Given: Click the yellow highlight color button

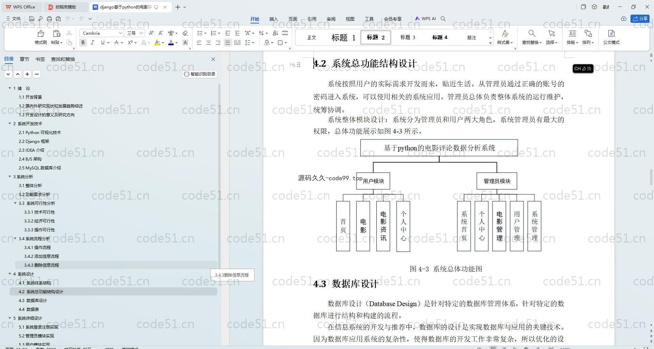Looking at the screenshot, I should click(157, 43).
